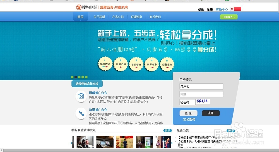Open the 关于联盟 navigation tab
Viewport: 279px width, 152px height.
(99, 17)
